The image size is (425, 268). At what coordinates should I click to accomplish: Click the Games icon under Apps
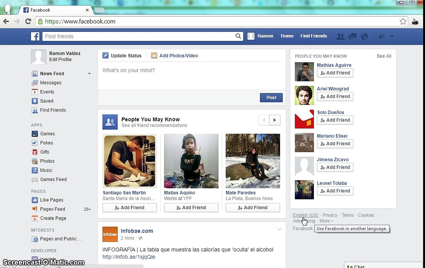[x=35, y=134]
